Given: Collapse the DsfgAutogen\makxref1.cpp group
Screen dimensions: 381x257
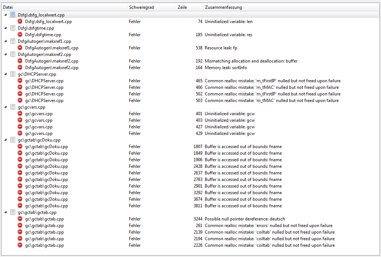Looking at the screenshot, I should coord(5,41).
